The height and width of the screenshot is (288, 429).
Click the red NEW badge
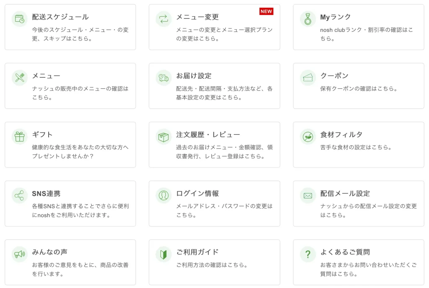pyautogui.click(x=266, y=11)
